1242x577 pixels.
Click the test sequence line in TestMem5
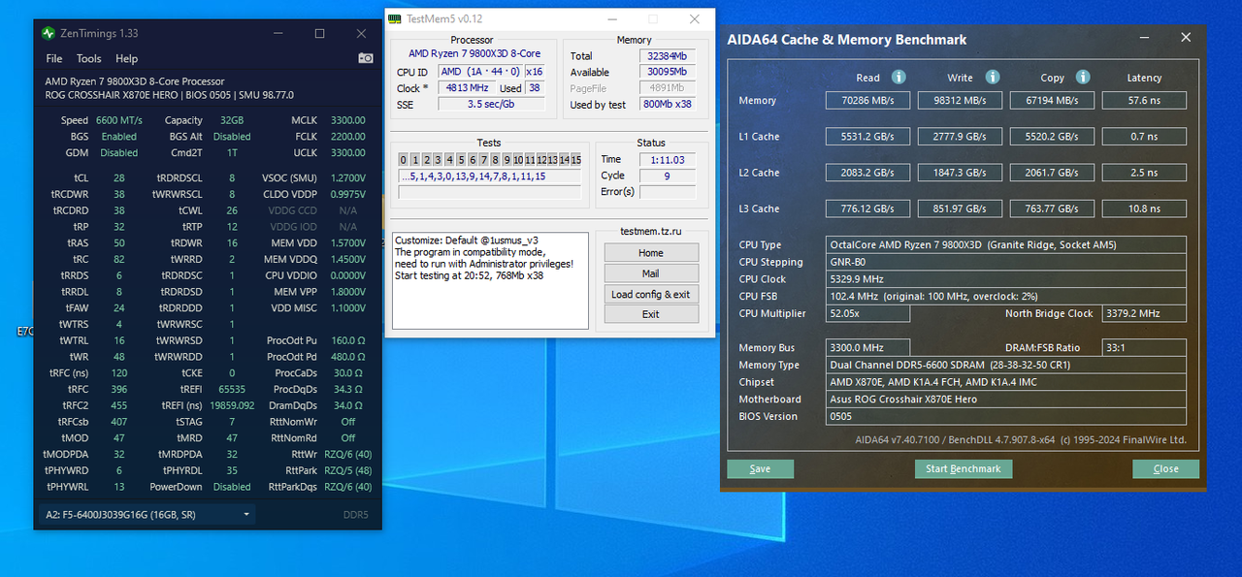pyautogui.click(x=490, y=176)
